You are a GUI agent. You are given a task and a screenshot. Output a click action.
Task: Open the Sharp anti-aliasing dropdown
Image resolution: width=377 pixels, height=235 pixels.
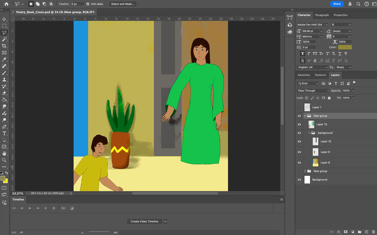(x=343, y=67)
